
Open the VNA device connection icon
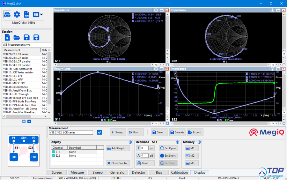click(7, 14)
